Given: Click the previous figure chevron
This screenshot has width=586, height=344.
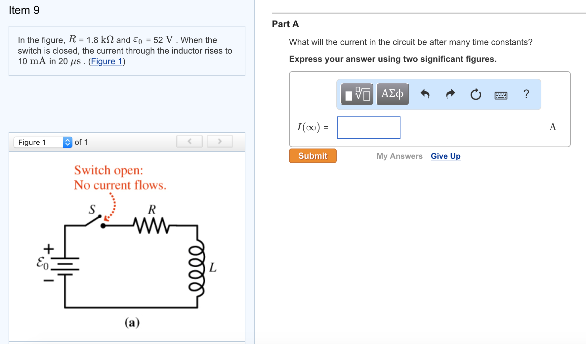Looking at the screenshot, I should point(189,141).
